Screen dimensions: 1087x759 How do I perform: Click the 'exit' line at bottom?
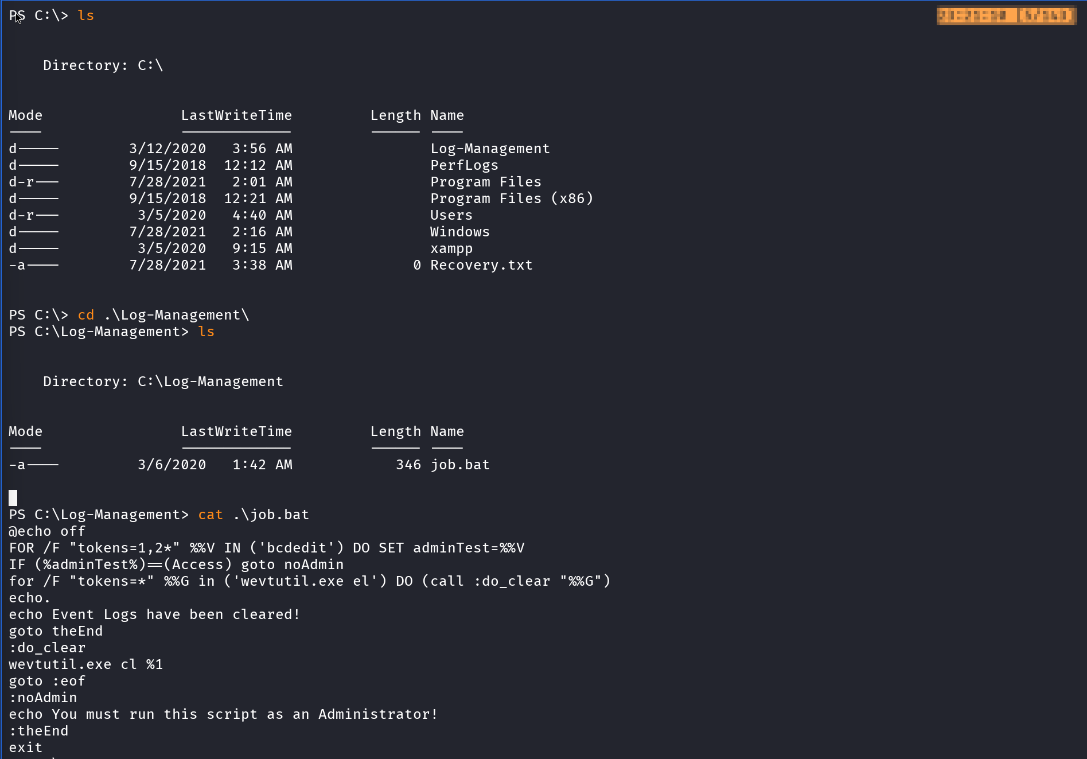point(26,748)
